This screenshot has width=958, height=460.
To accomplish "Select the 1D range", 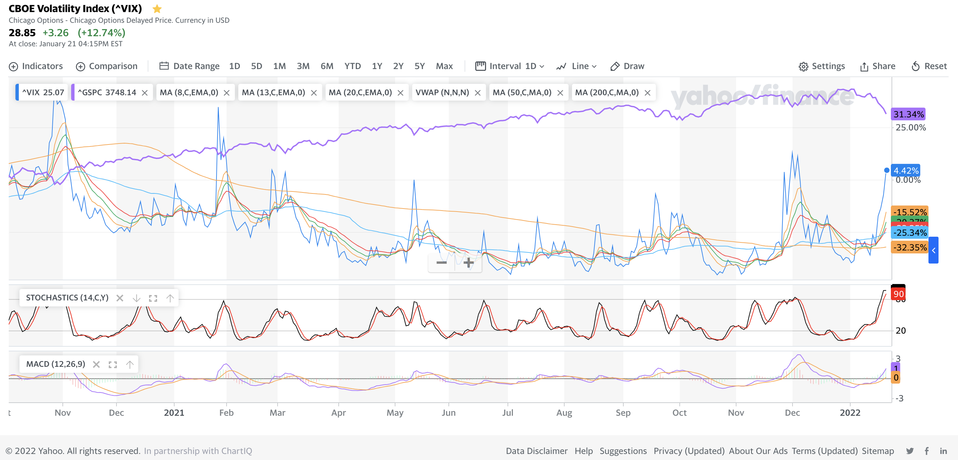I will pos(234,66).
